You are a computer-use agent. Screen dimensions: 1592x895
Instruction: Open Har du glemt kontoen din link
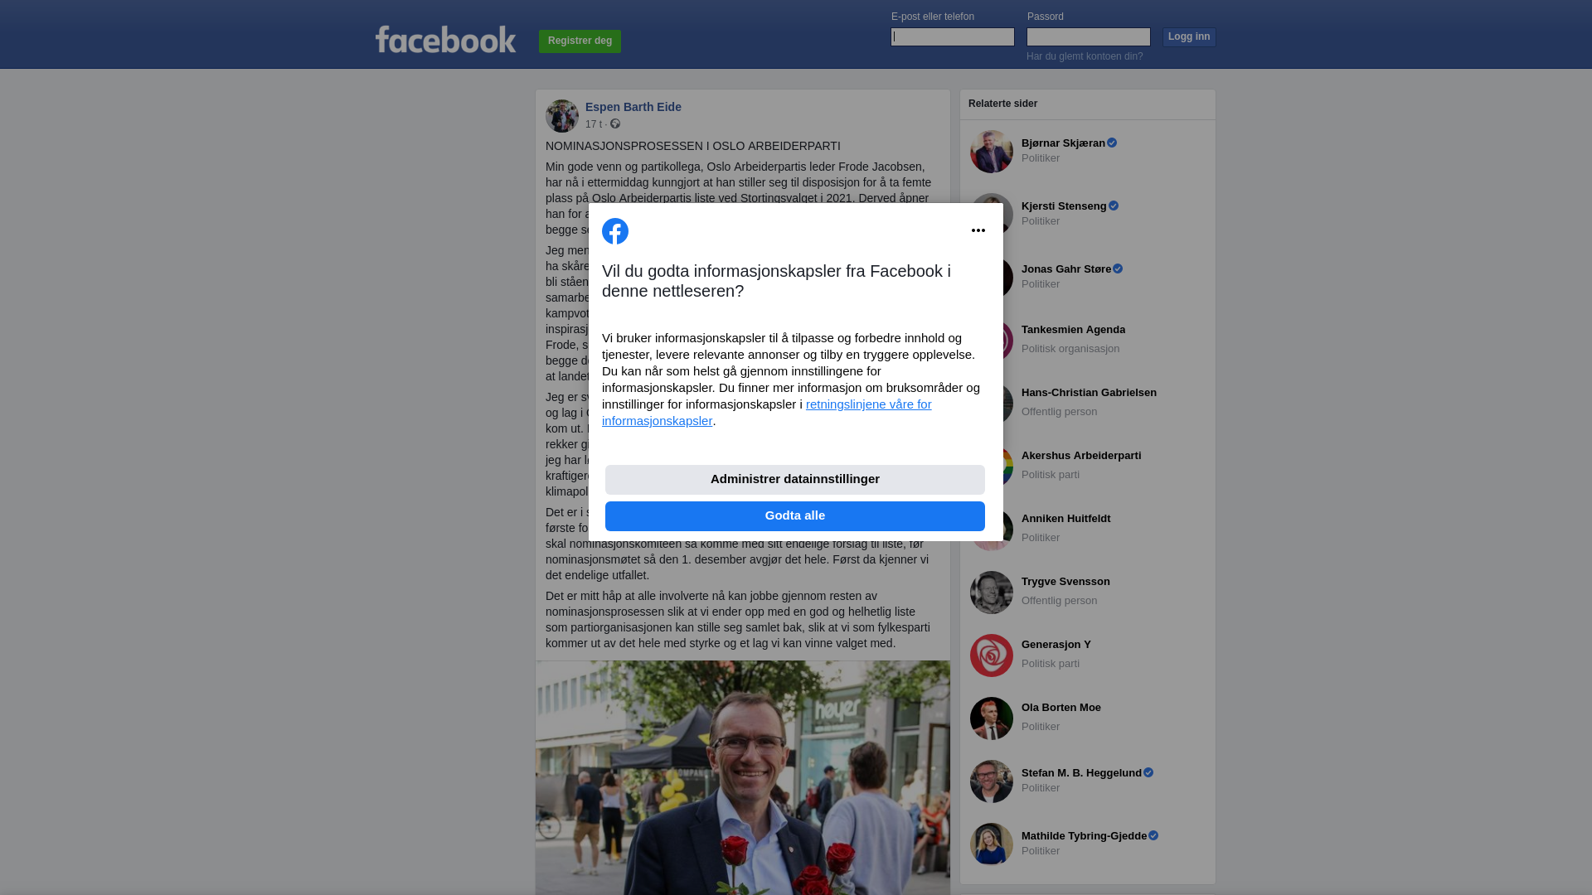tap(1085, 56)
